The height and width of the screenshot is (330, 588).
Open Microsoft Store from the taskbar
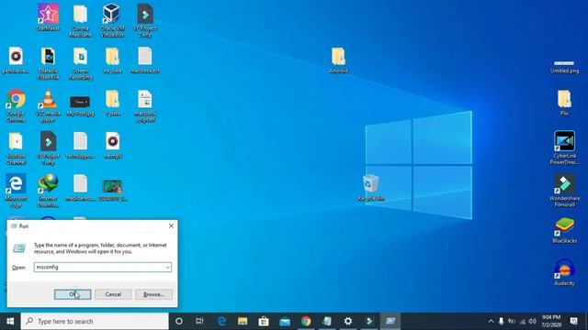264,321
